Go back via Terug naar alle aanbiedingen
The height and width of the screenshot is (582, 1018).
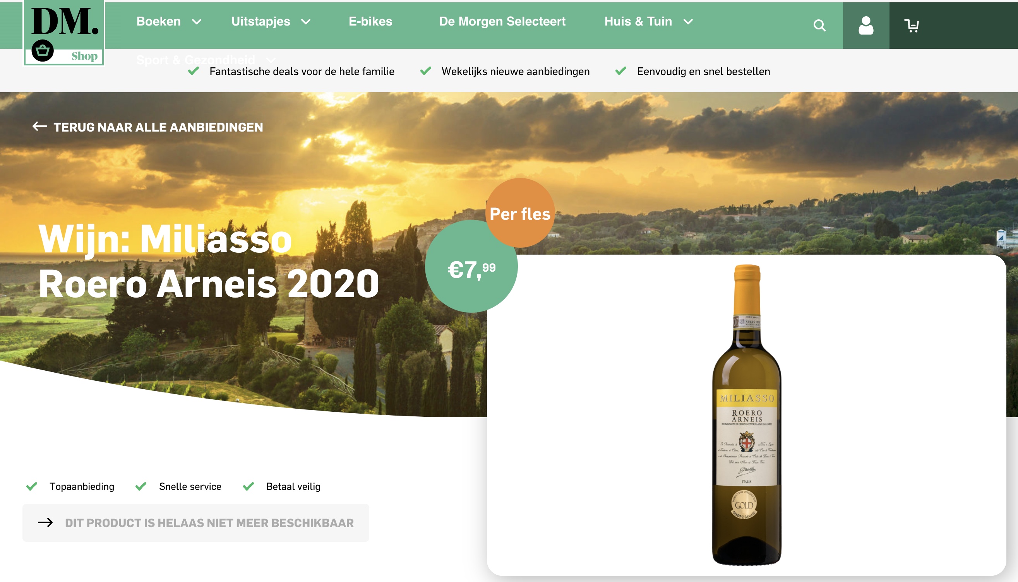(x=158, y=127)
